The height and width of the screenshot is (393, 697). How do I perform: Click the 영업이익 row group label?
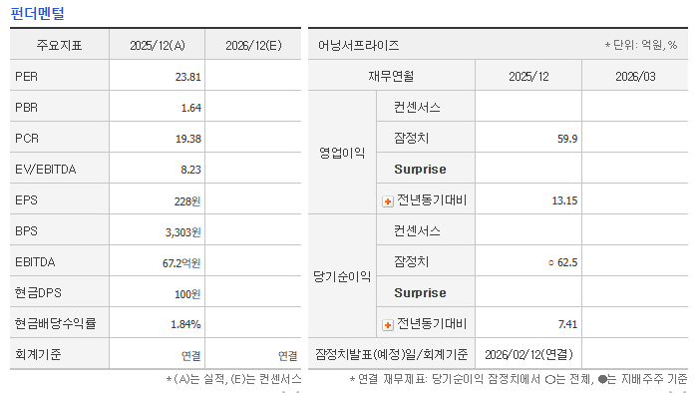click(x=342, y=153)
